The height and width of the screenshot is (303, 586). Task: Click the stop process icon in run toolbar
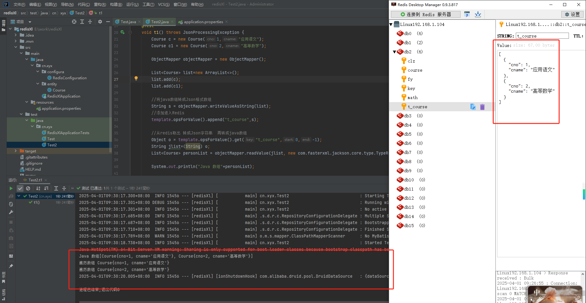[11, 222]
